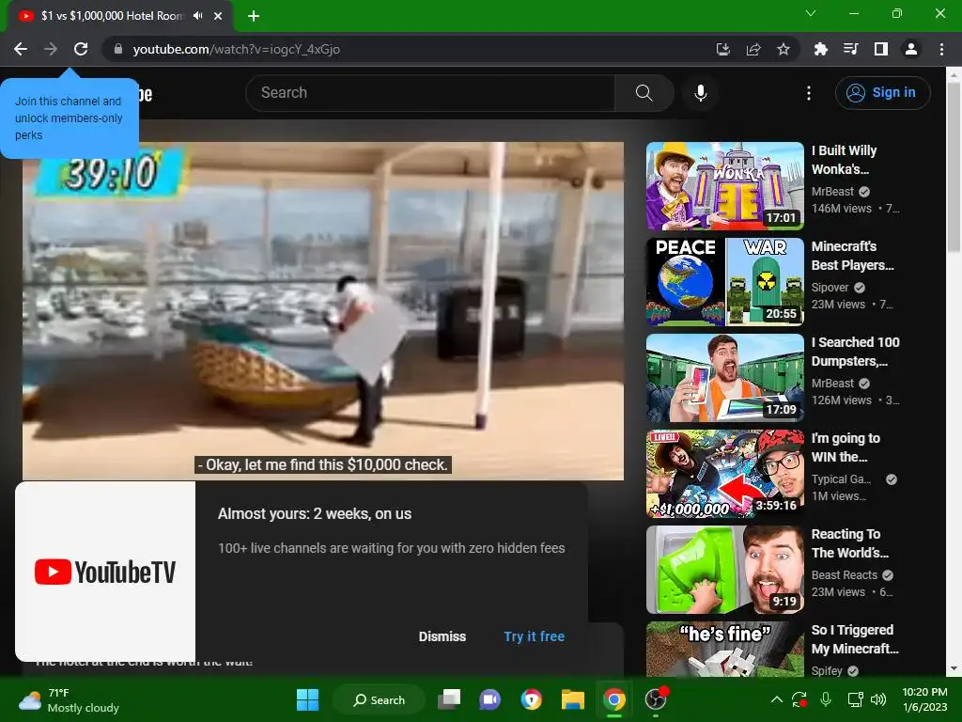This screenshot has width=962, height=722.
Task: Click into the YouTube Search field
Action: [429, 93]
